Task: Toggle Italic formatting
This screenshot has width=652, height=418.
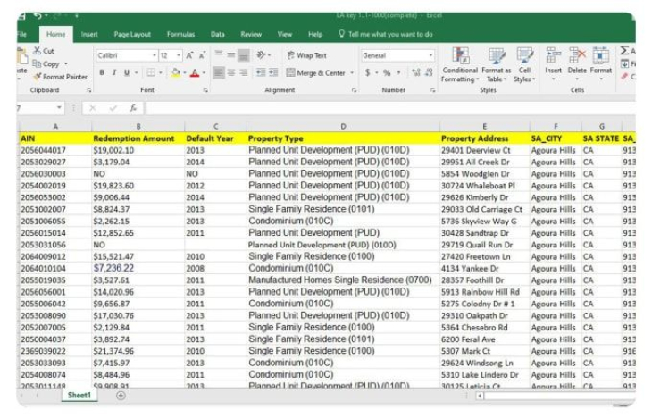Action: 114,72
